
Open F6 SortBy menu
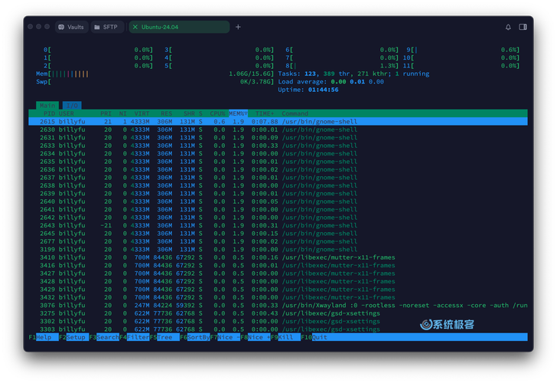pos(194,337)
